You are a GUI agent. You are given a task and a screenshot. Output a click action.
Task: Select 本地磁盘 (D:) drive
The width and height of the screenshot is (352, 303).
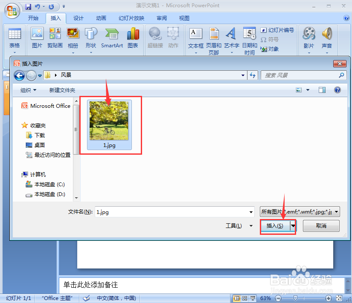point(45,194)
